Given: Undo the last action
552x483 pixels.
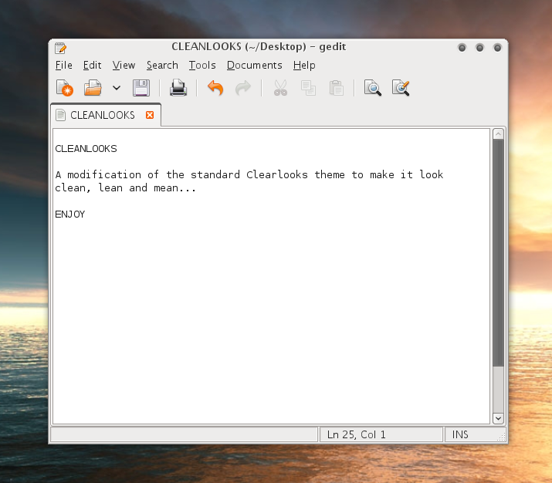Looking at the screenshot, I should [x=215, y=88].
